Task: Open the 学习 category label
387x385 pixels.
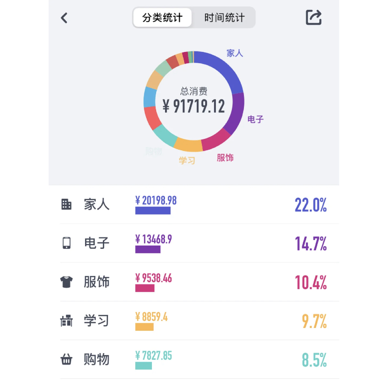Action: point(97,321)
